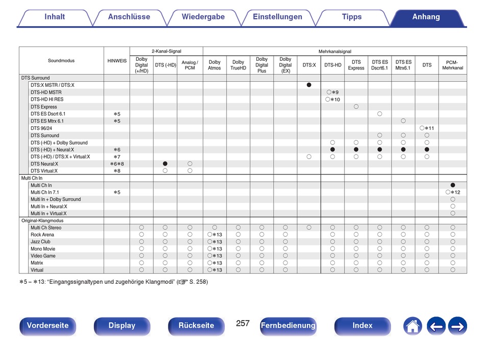Screen dimensions: 485x340
Task: Select the Einstellungen tab
Action: pyautogui.click(x=277, y=17)
